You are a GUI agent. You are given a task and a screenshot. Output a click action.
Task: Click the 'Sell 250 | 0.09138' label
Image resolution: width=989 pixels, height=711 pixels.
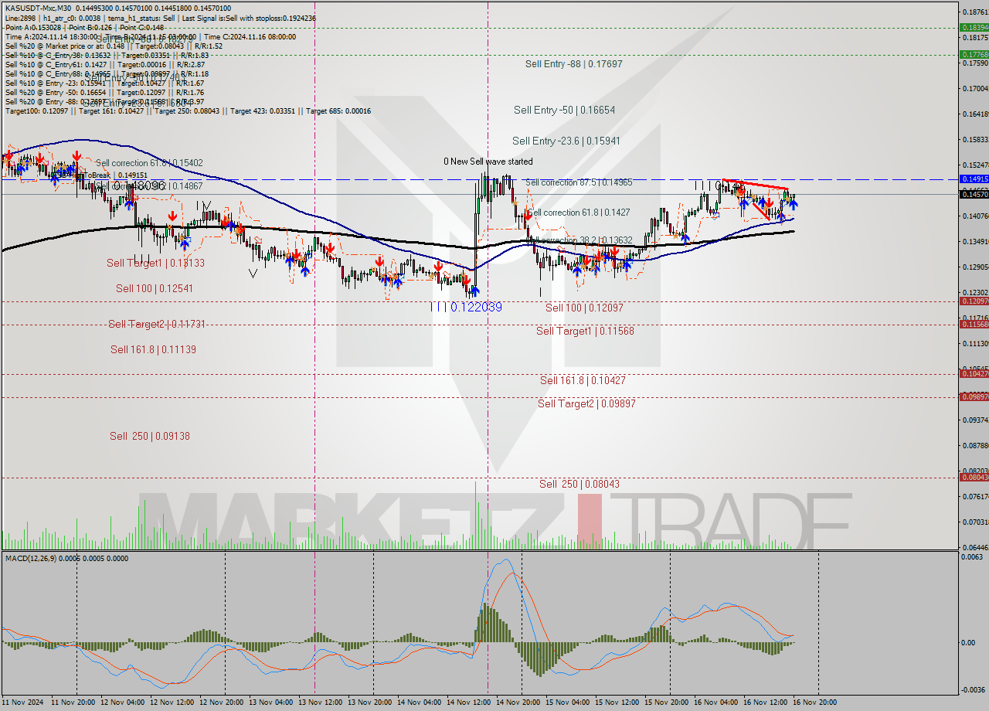(150, 436)
